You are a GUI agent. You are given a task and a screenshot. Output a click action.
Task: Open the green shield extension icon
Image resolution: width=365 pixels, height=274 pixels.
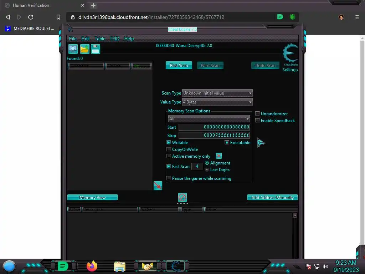coord(293,17)
